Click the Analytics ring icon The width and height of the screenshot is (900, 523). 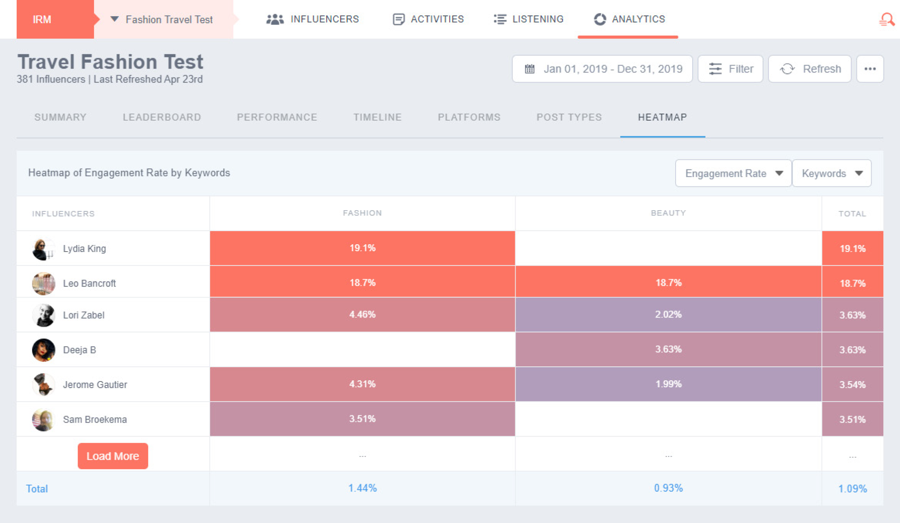coord(599,19)
